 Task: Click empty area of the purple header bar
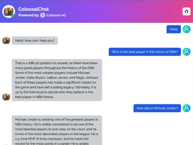tap(122, 12)
